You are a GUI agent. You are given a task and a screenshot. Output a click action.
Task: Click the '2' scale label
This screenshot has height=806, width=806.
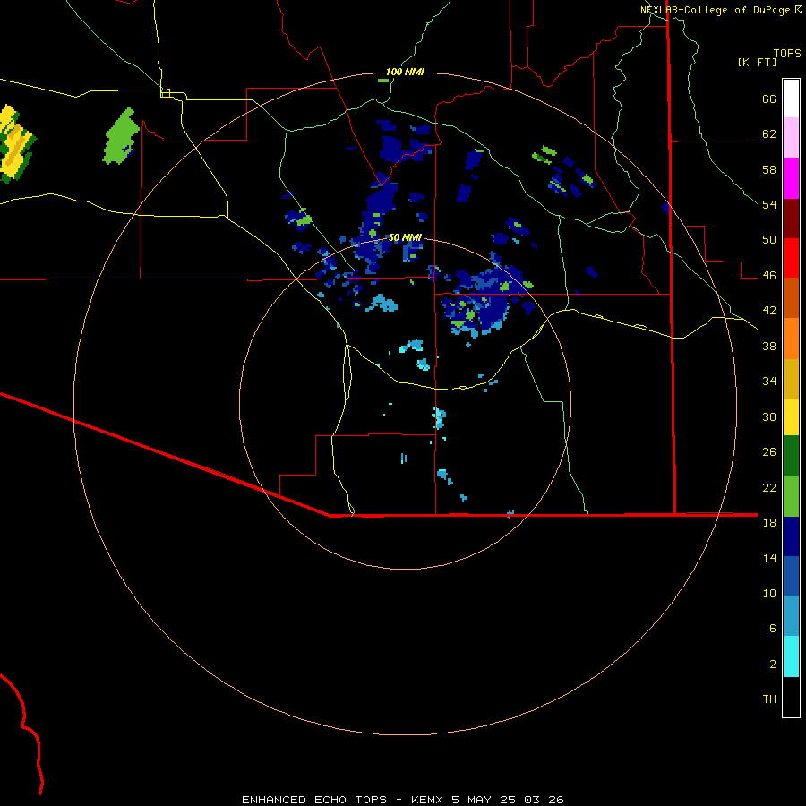(773, 665)
